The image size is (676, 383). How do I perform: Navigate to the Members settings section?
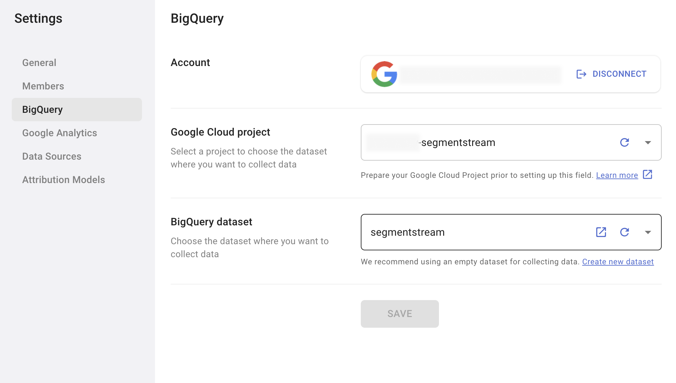pos(43,86)
